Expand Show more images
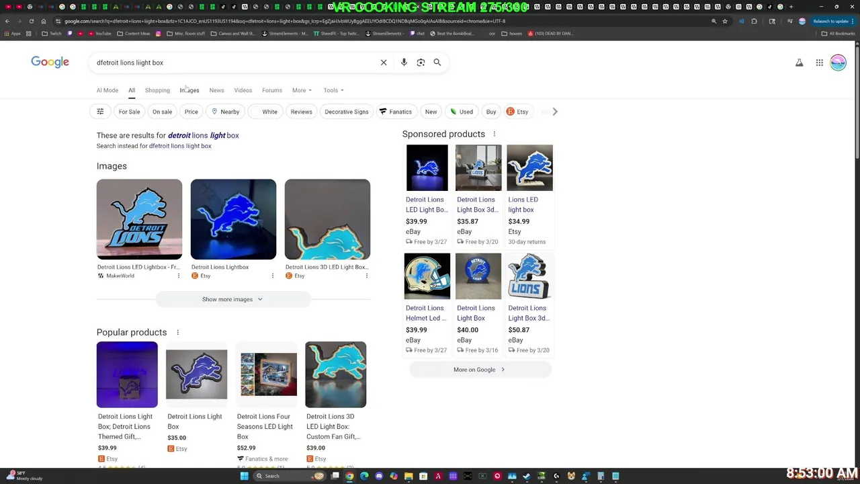 tap(232, 299)
